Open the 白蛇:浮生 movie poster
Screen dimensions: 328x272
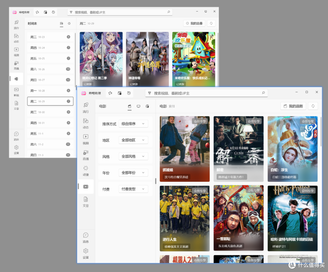click(x=293, y=149)
